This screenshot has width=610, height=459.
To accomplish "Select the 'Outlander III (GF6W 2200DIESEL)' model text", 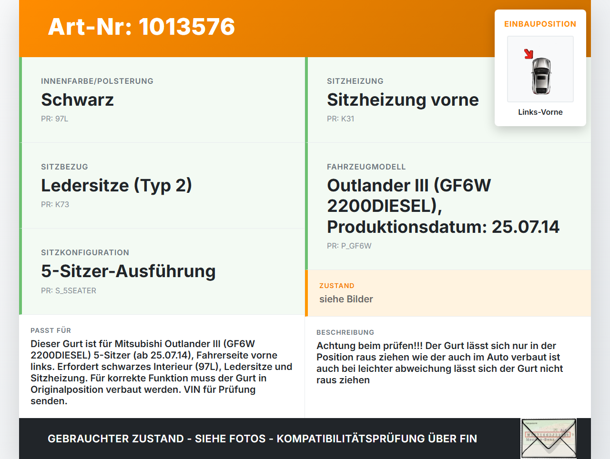I will click(x=409, y=196).
